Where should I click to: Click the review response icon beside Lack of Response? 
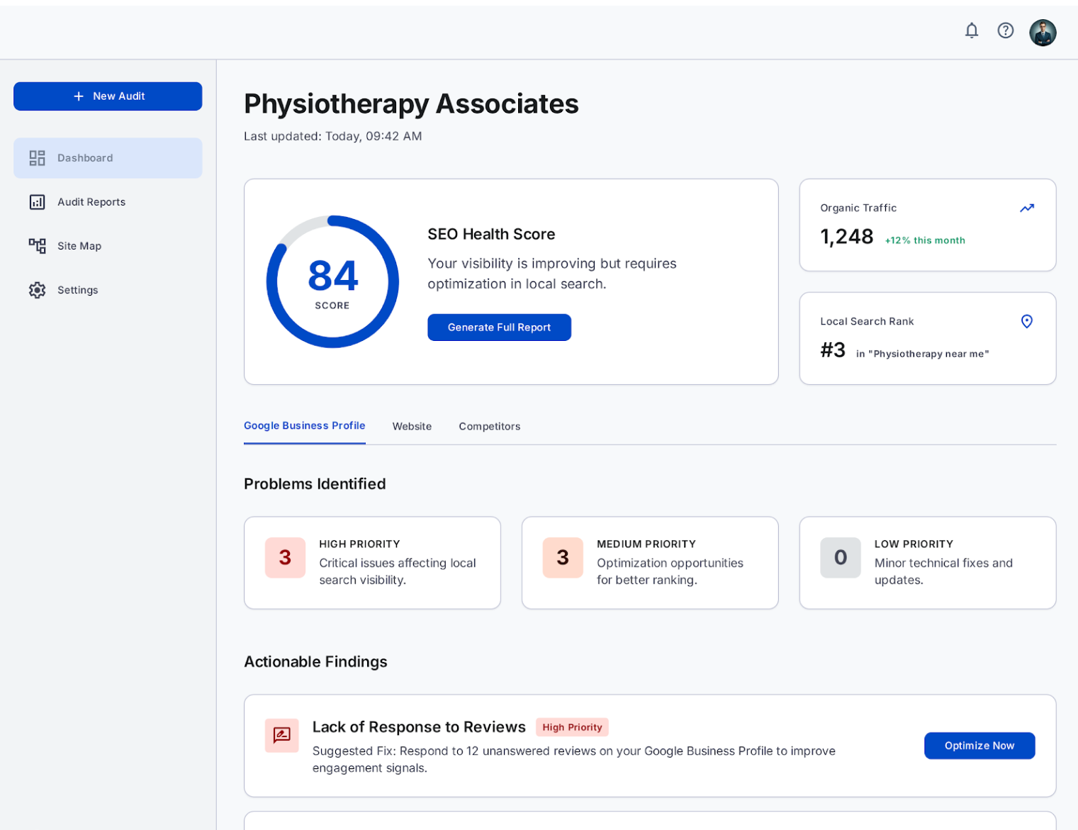tap(282, 735)
